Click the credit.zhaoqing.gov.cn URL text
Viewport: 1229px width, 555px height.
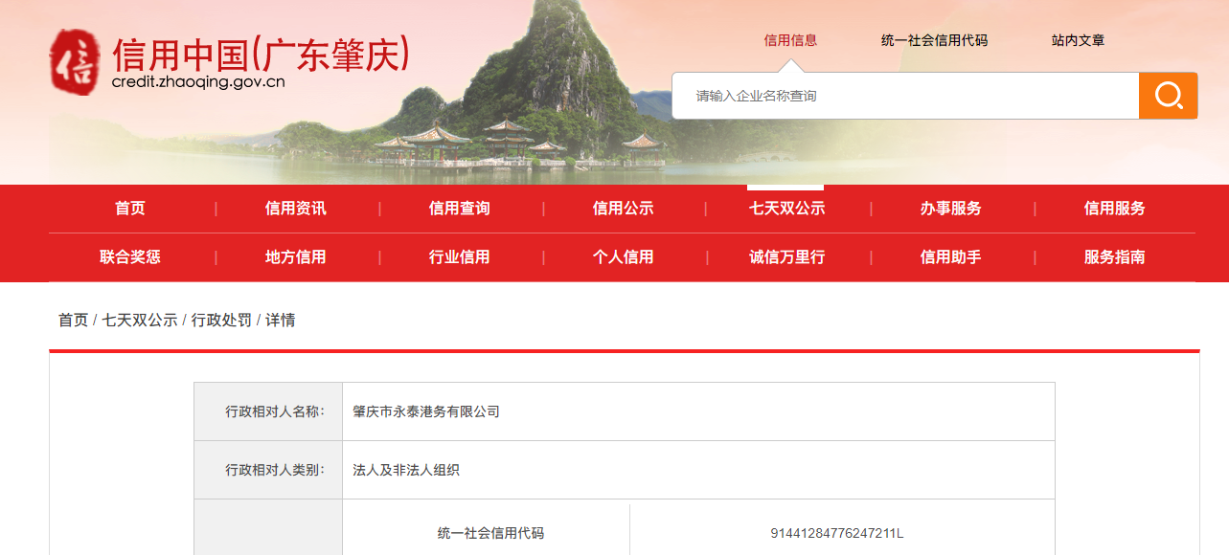click(x=198, y=82)
